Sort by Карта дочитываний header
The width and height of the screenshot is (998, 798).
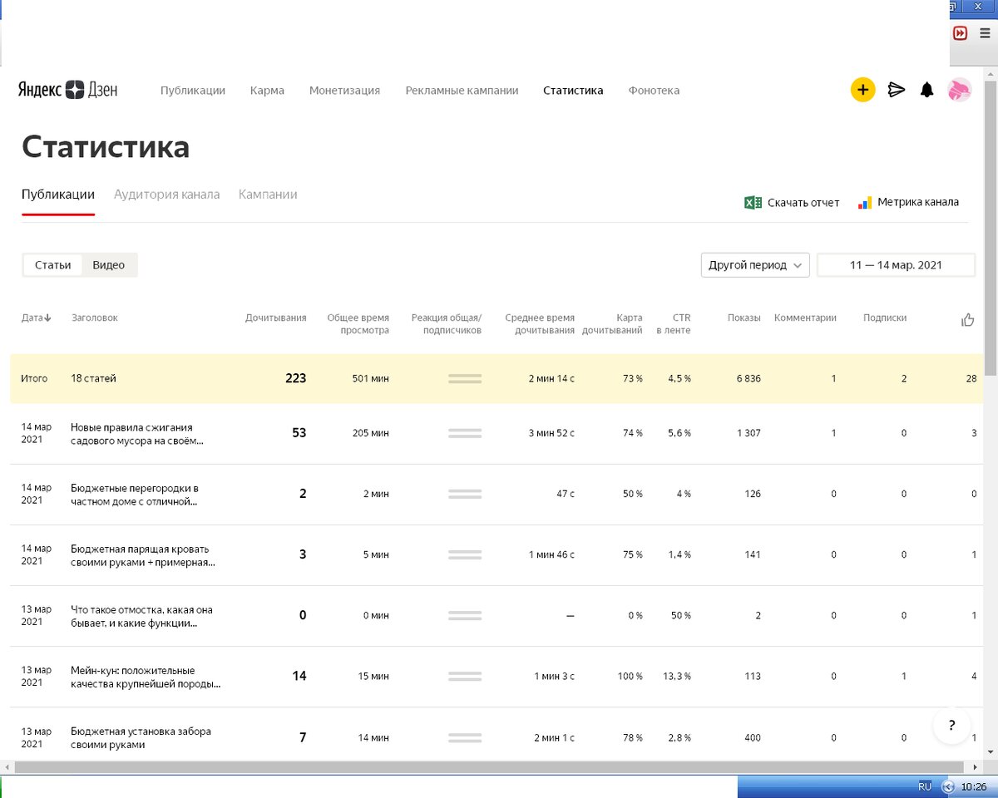(612, 323)
